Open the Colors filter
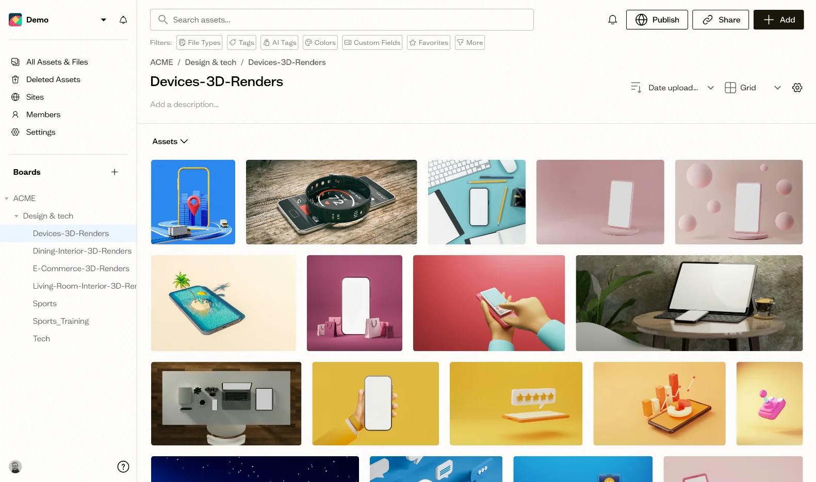The image size is (816, 482). point(320,43)
